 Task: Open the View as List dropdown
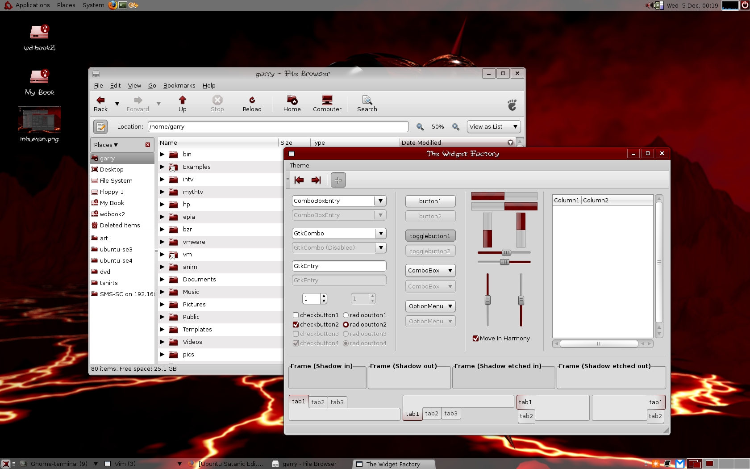pos(493,127)
